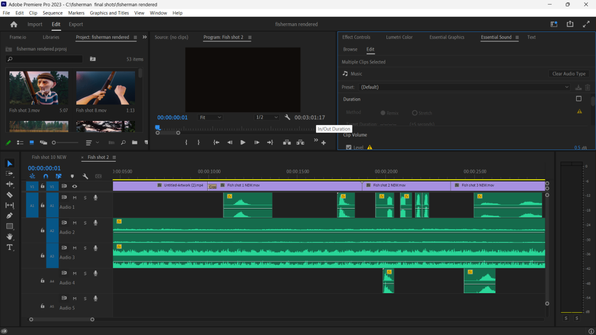
Task: Switch to Fish shot 10 NEW sequence tab
Action: [49, 157]
